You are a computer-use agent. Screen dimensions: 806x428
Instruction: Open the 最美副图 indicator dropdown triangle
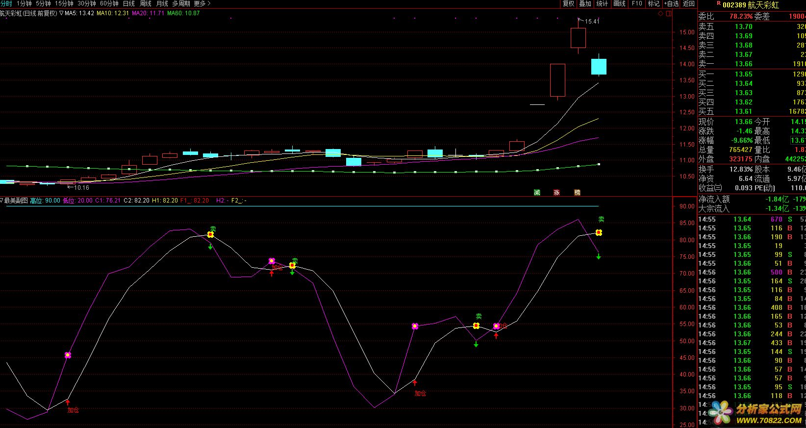(x=2, y=201)
